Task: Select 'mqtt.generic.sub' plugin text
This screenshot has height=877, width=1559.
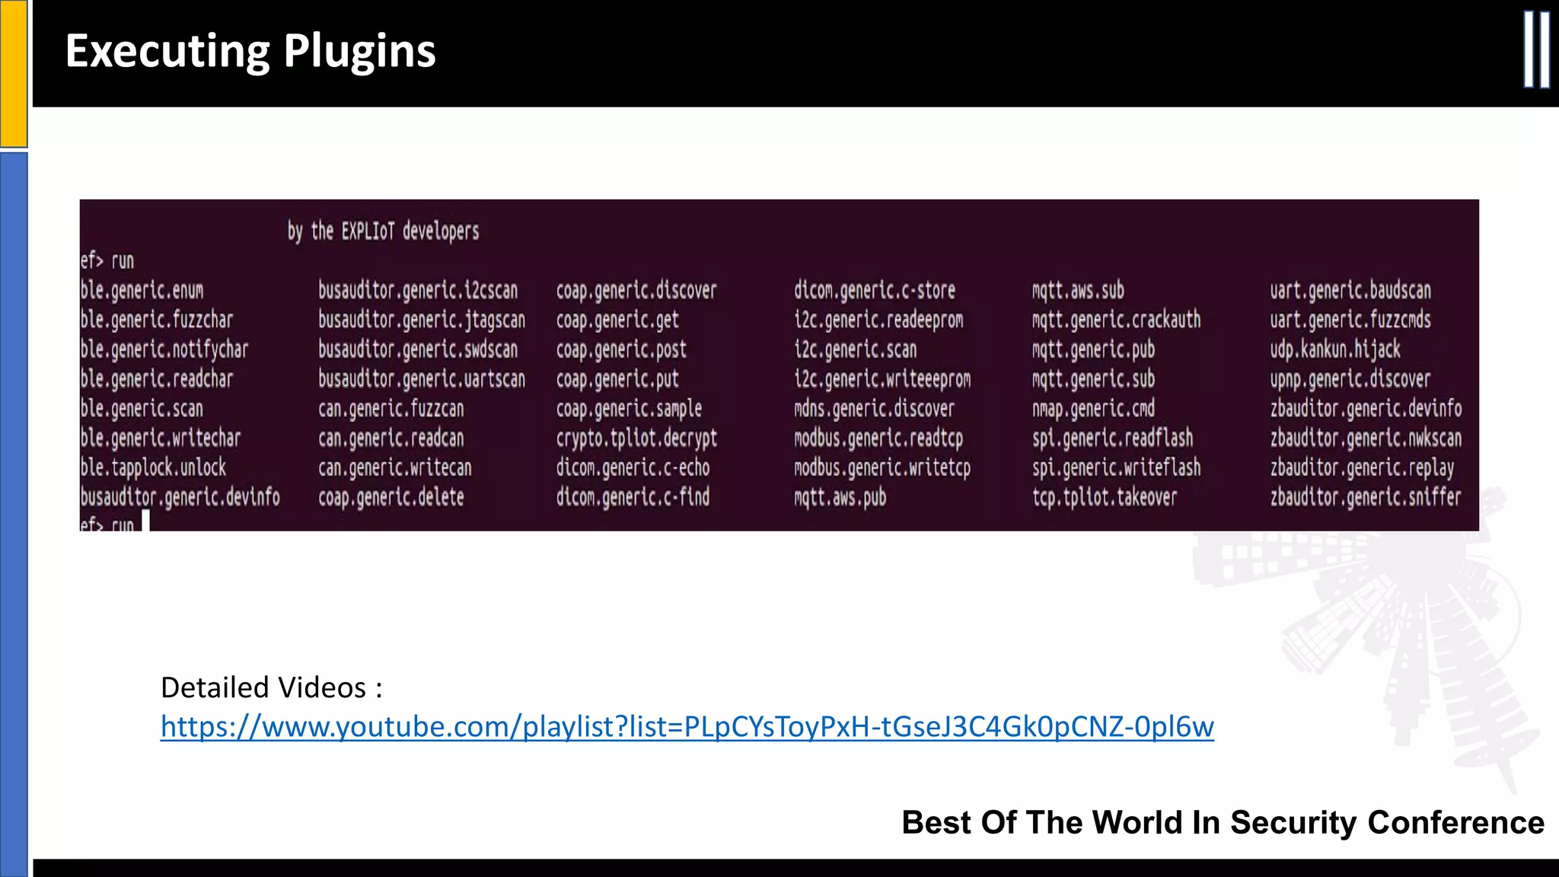Action: point(1093,379)
